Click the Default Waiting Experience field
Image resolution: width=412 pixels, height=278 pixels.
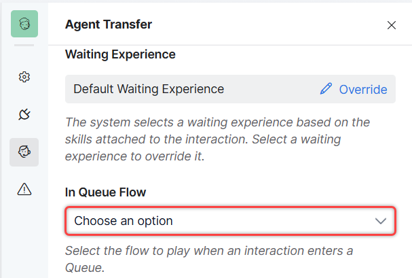[231, 89]
